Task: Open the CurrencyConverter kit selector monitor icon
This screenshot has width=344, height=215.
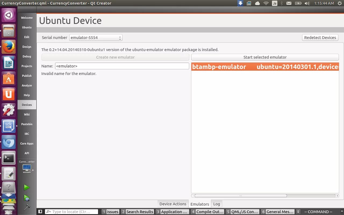Action: [x=27, y=169]
